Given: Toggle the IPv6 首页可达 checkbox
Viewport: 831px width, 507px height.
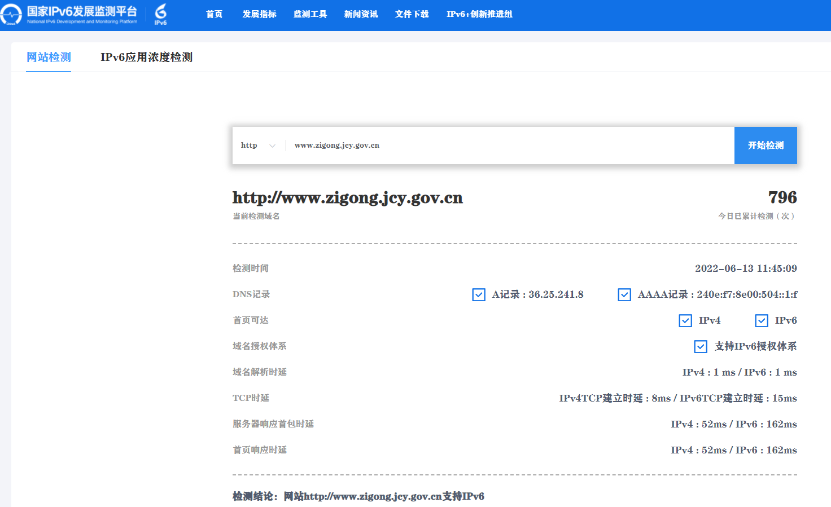Looking at the screenshot, I should pos(762,320).
